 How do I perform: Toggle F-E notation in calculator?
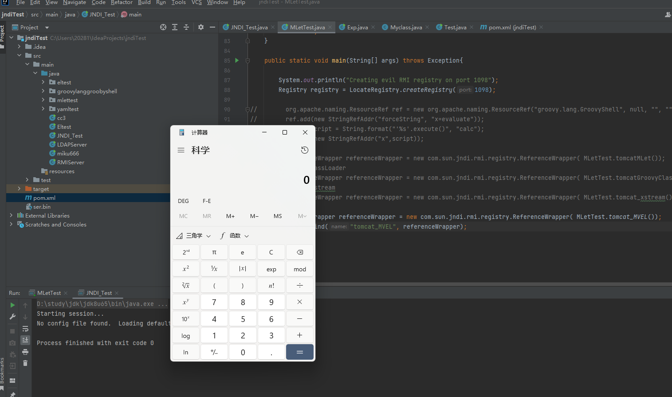pyautogui.click(x=207, y=201)
